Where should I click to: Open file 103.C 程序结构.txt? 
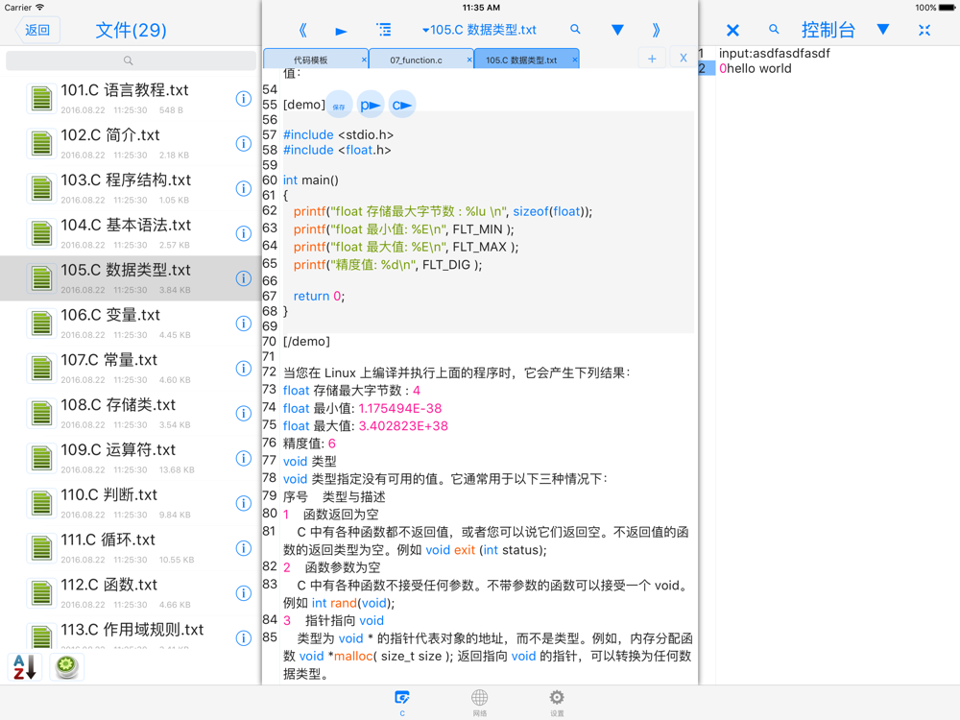click(x=130, y=188)
